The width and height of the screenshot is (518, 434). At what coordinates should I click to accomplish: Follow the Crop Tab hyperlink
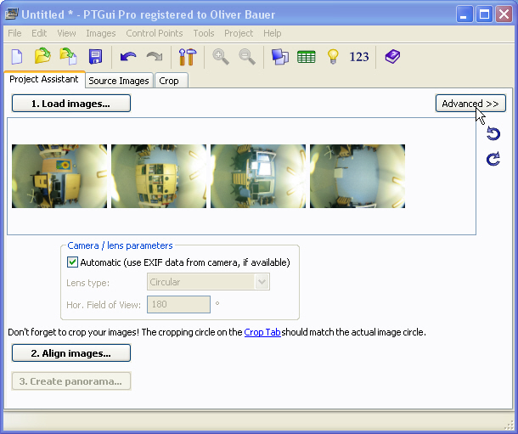[262, 332]
